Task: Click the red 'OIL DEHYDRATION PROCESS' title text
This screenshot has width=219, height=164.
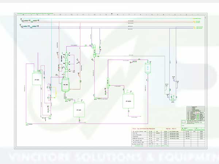Action: [x=144, y=129]
